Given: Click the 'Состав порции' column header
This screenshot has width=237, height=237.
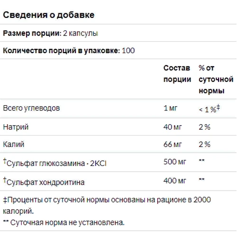Looking at the screenshot, I should pyautogui.click(x=177, y=73).
